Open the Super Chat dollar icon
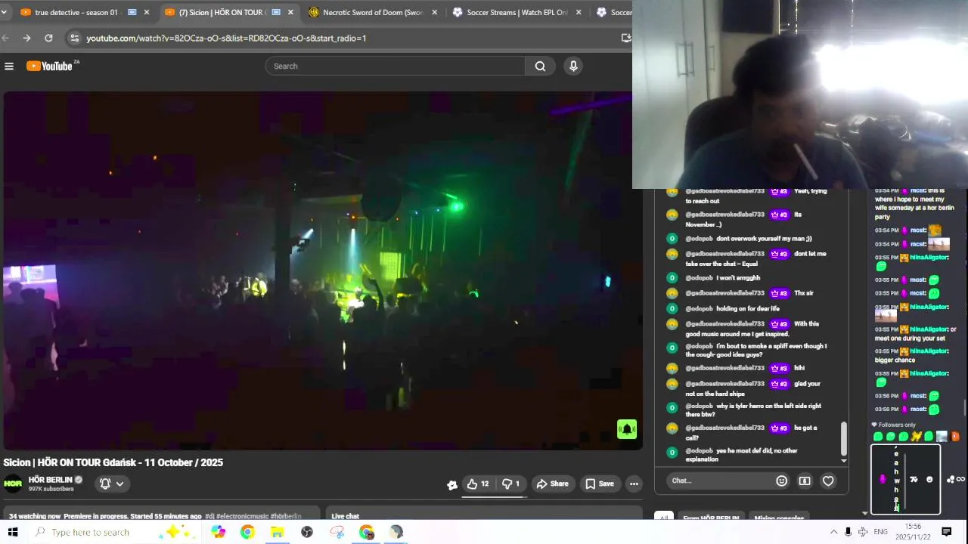Viewport: 968px width, 544px height. coord(805,481)
